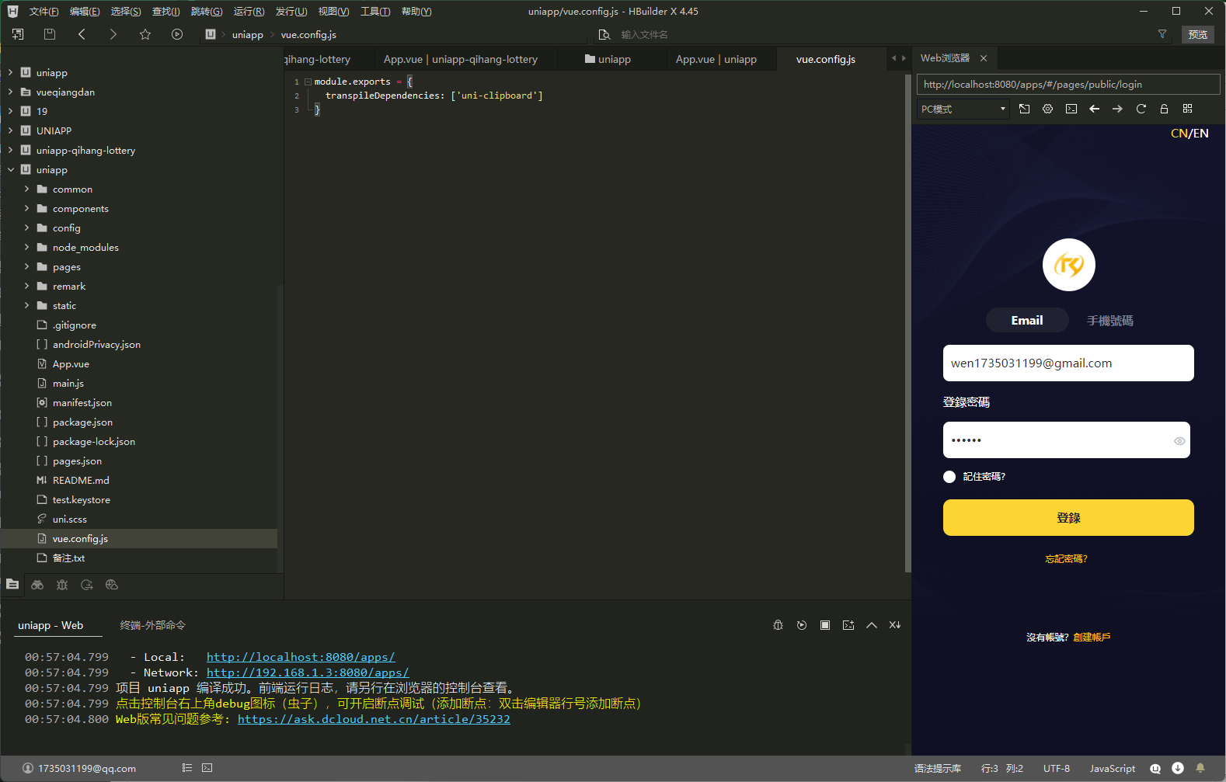Click the sync panel icon in sidebar
The height and width of the screenshot is (782, 1226).
[x=87, y=585]
